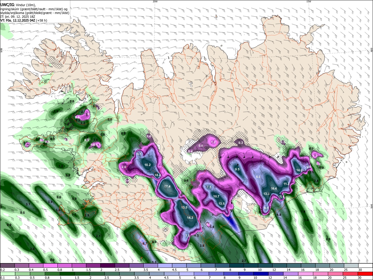Select the pale green 0.1–0.3 rain legend swatch
This screenshot has height=280, width=373.
coord(8,273)
